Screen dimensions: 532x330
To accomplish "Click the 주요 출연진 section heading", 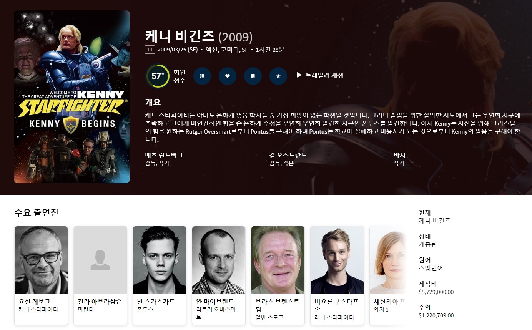I will pyautogui.click(x=36, y=212).
